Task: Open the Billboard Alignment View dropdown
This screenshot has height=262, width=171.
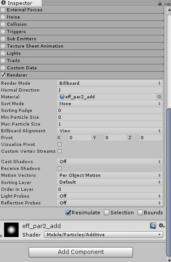Action: click(x=110, y=131)
